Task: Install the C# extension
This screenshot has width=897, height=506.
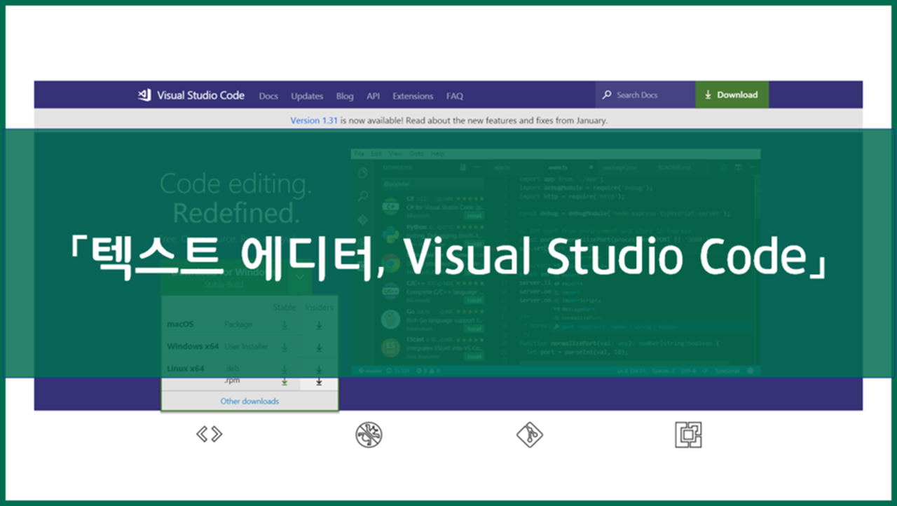Action: (474, 217)
